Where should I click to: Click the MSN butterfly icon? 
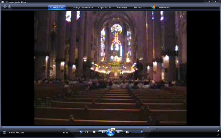pyautogui.click(x=153, y=7)
